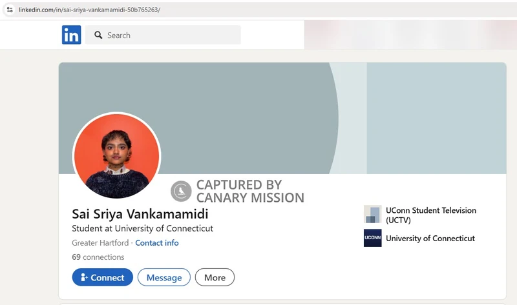
Task: View the 69 connections link
Action: coord(98,257)
